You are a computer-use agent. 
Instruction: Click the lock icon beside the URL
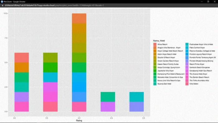(x=2, y=5)
